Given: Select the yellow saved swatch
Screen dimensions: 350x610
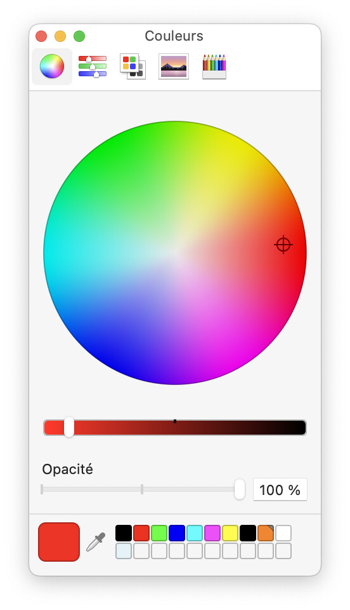Looking at the screenshot, I should tap(230, 533).
